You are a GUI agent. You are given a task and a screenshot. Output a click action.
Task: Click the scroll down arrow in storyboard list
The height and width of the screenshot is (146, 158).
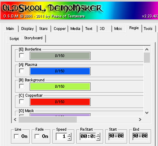[x=147, y=113]
